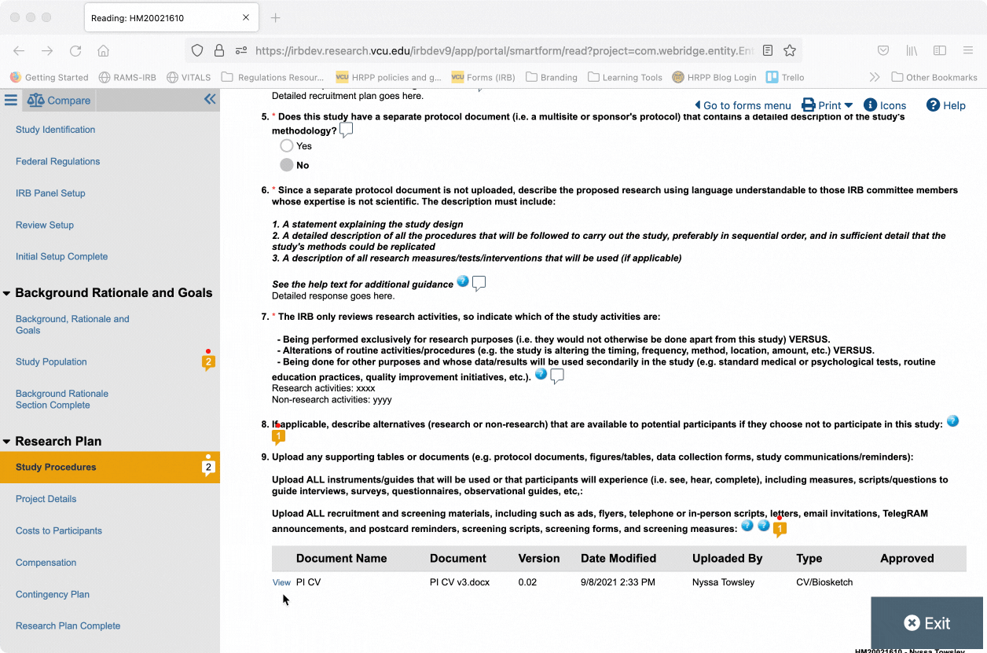The width and height of the screenshot is (987, 653).
Task: Click View link for PI CV
Action: [281, 582]
